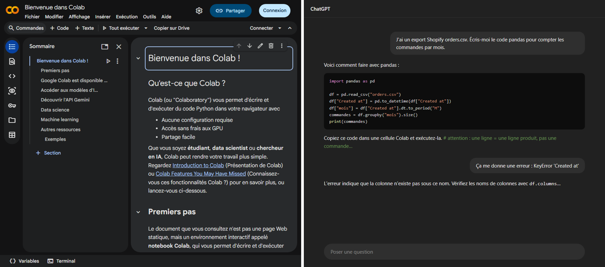Click the Colab logo icon
605x267 pixels.
tap(12, 10)
